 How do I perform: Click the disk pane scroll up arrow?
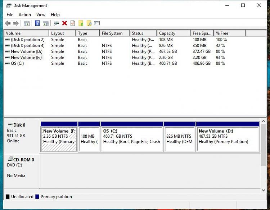263,121
